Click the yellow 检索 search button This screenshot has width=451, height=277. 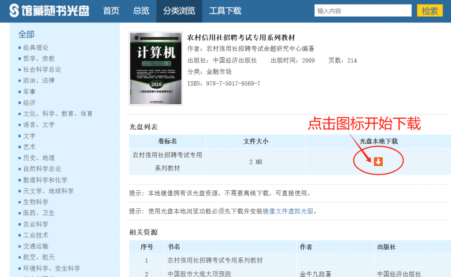pos(430,11)
